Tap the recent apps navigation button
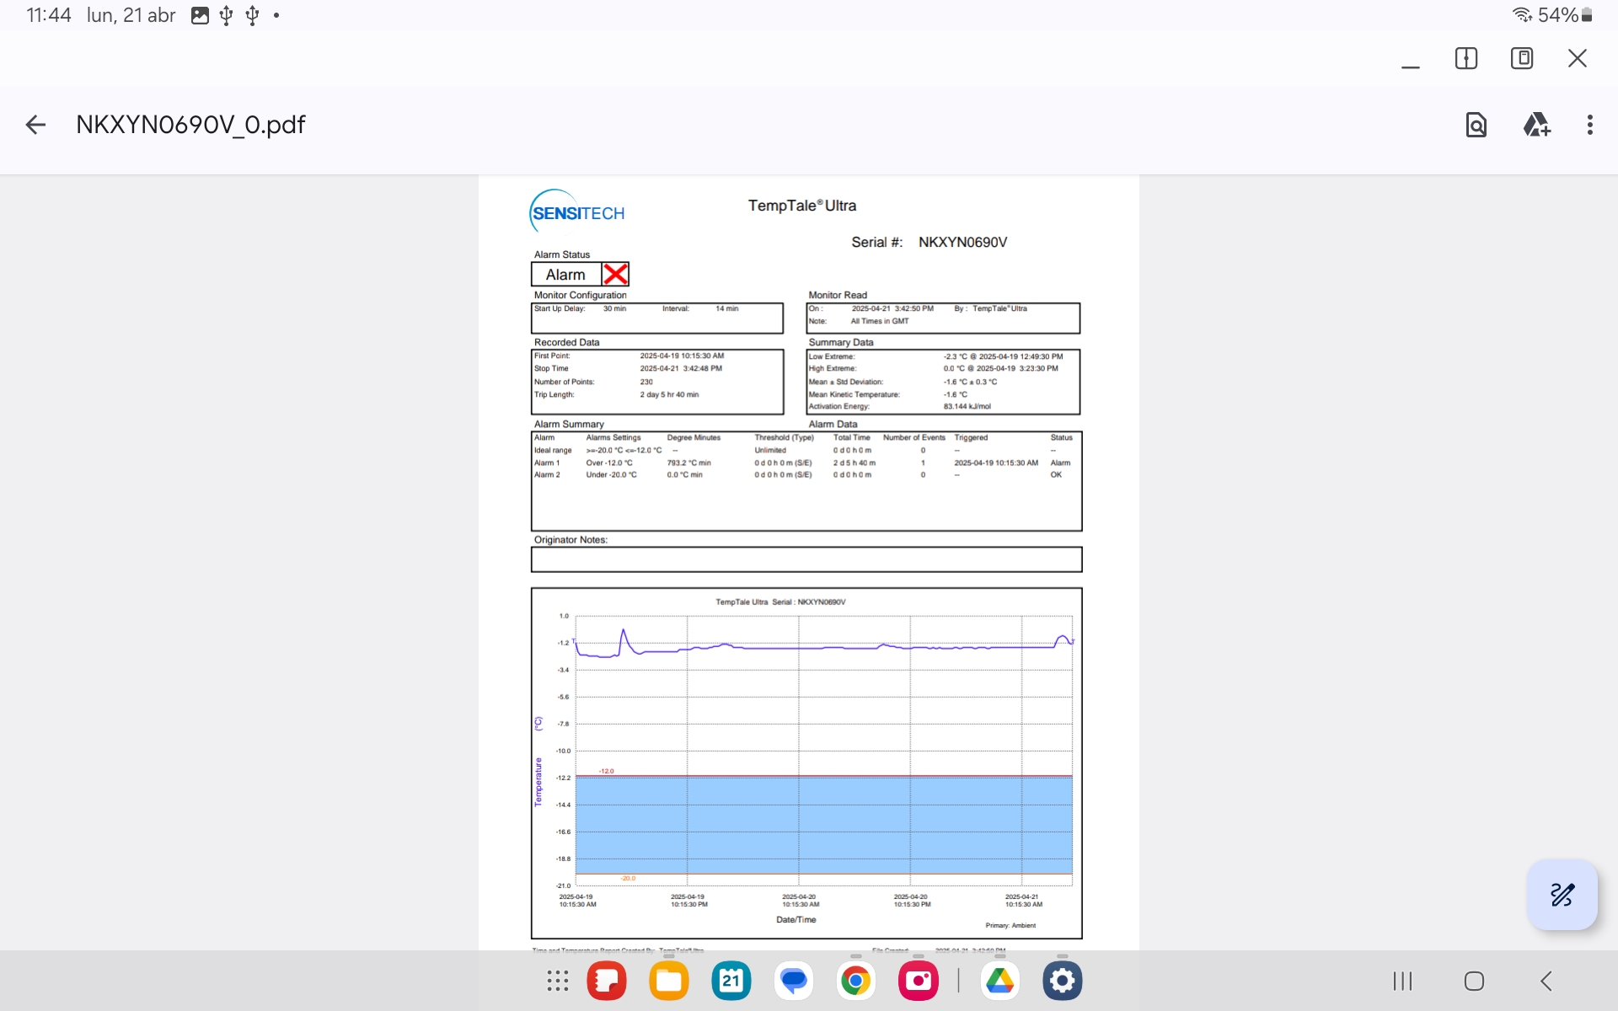 [x=1402, y=981]
